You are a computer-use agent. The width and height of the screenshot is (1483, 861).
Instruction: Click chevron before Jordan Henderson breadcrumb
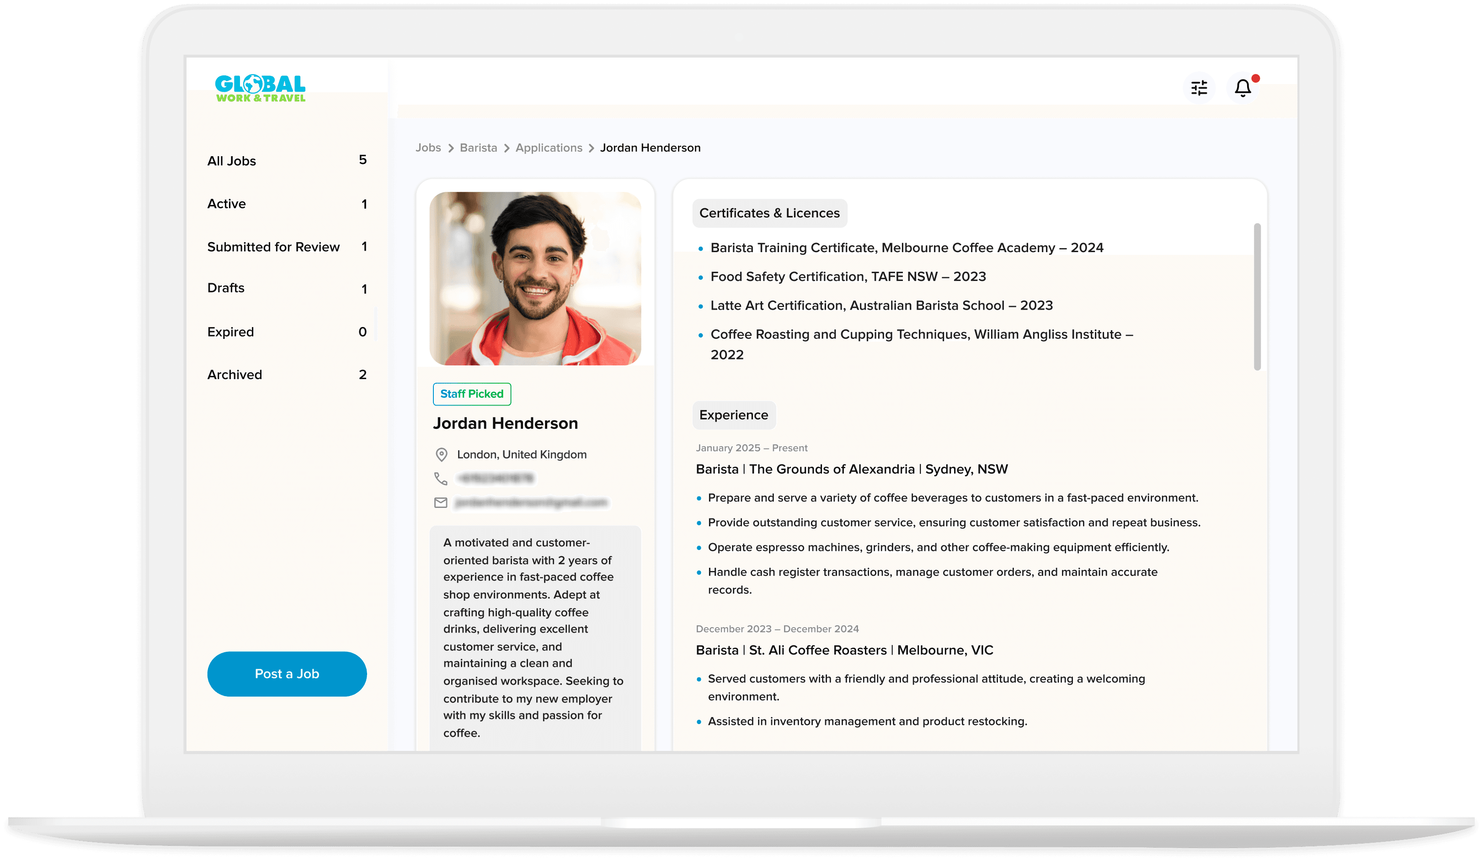[592, 148]
